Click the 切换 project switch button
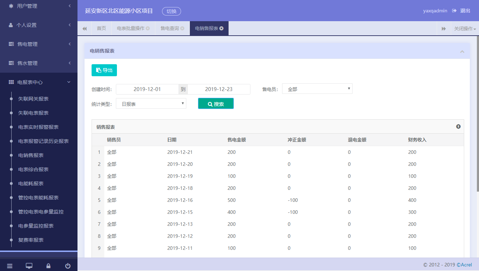This screenshot has width=479, height=271. tap(172, 11)
